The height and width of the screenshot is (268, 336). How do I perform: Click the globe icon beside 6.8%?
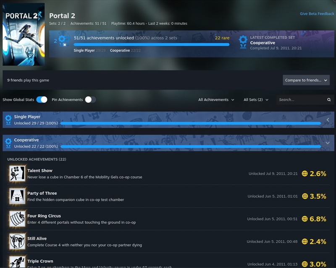tap(304, 219)
